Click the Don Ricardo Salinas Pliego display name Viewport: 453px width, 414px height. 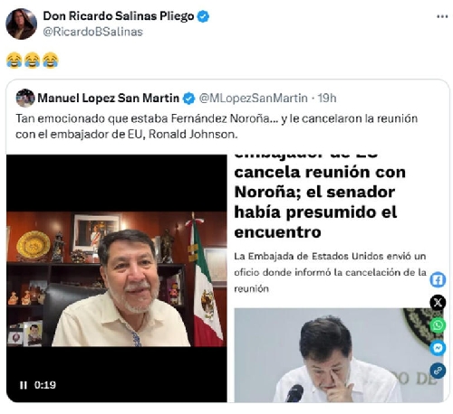[x=119, y=16]
